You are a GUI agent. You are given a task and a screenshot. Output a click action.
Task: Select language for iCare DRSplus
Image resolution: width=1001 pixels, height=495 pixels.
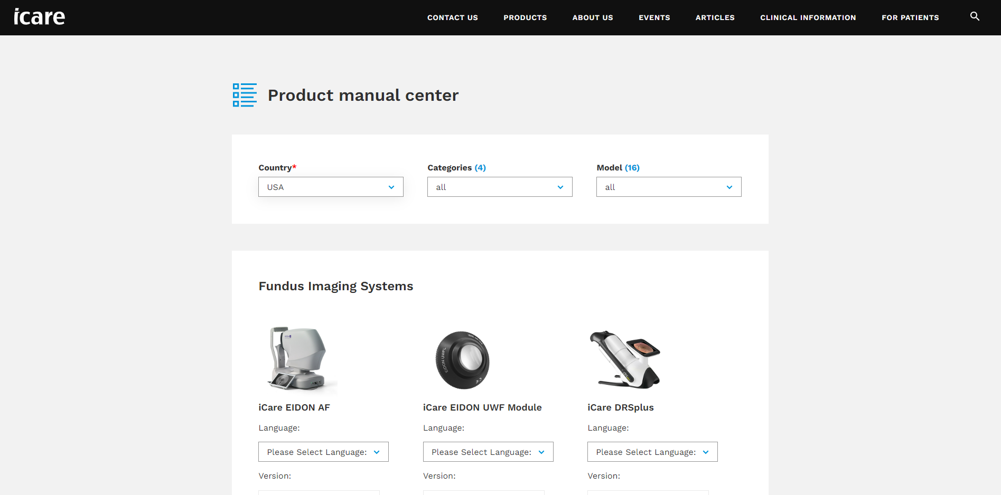[652, 452]
